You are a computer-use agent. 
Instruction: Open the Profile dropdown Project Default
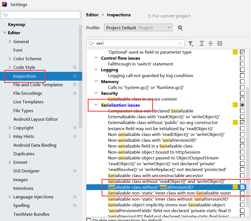[x=138, y=28]
